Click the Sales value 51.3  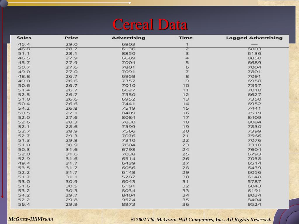[24, 140]
